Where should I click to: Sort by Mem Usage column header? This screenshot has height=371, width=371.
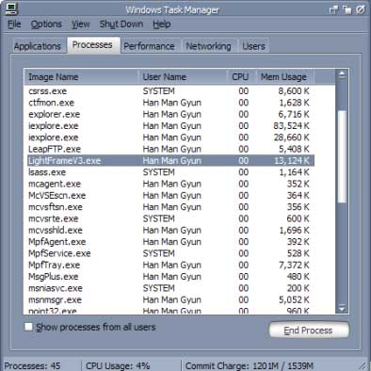click(x=284, y=77)
